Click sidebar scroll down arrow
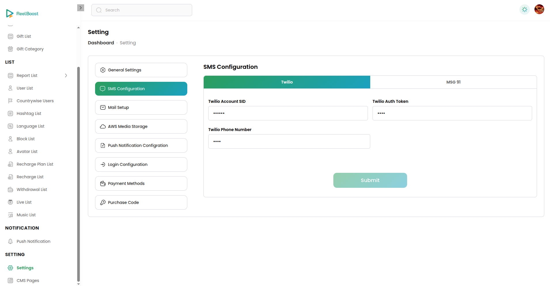The width and height of the screenshot is (550, 286). [x=78, y=284]
